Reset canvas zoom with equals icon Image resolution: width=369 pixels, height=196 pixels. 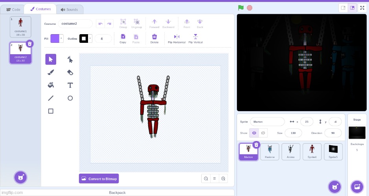click(x=215, y=179)
